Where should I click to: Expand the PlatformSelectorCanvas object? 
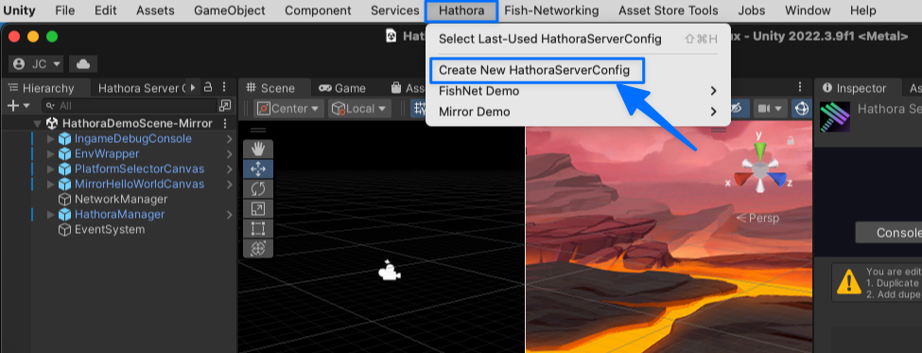click(50, 169)
